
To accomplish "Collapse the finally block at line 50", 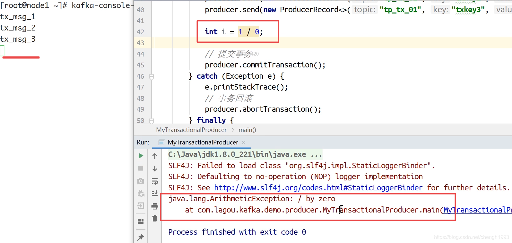I will coord(152,121).
